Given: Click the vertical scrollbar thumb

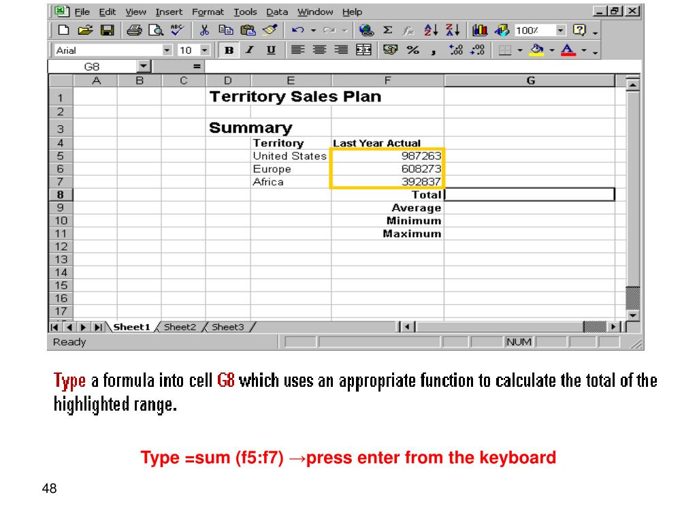Looking at the screenshot, I should click(x=632, y=298).
